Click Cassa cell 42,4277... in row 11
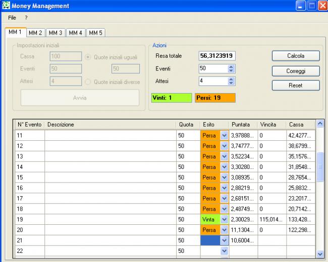 tap(301, 135)
